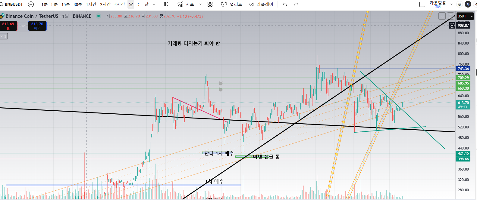Screen dimensions: 477x200
Task: Expand the indicator favorites dropdown arrow
Action: (x=201, y=4)
